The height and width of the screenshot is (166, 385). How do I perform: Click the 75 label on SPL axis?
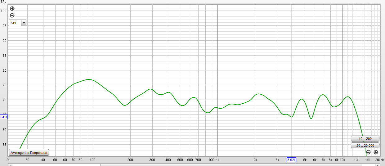click(5, 85)
